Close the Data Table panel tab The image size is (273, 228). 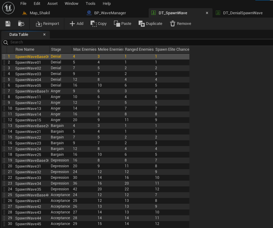coord(44,34)
